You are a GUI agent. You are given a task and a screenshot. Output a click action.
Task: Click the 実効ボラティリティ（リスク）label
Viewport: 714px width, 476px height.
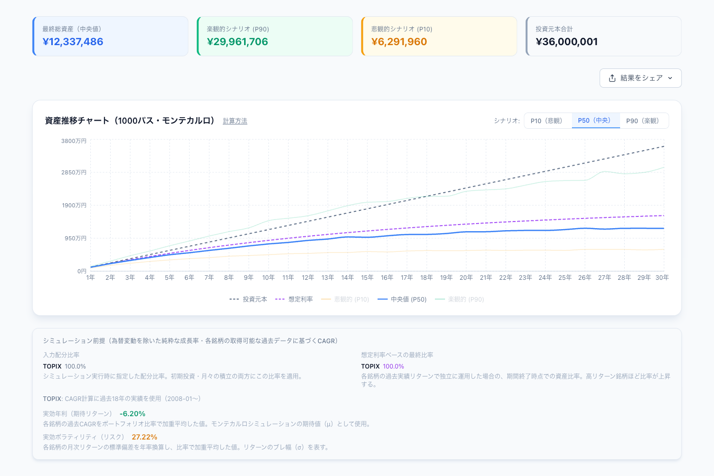(x=84, y=437)
